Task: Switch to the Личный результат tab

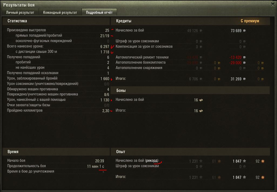Action: coord(20,12)
